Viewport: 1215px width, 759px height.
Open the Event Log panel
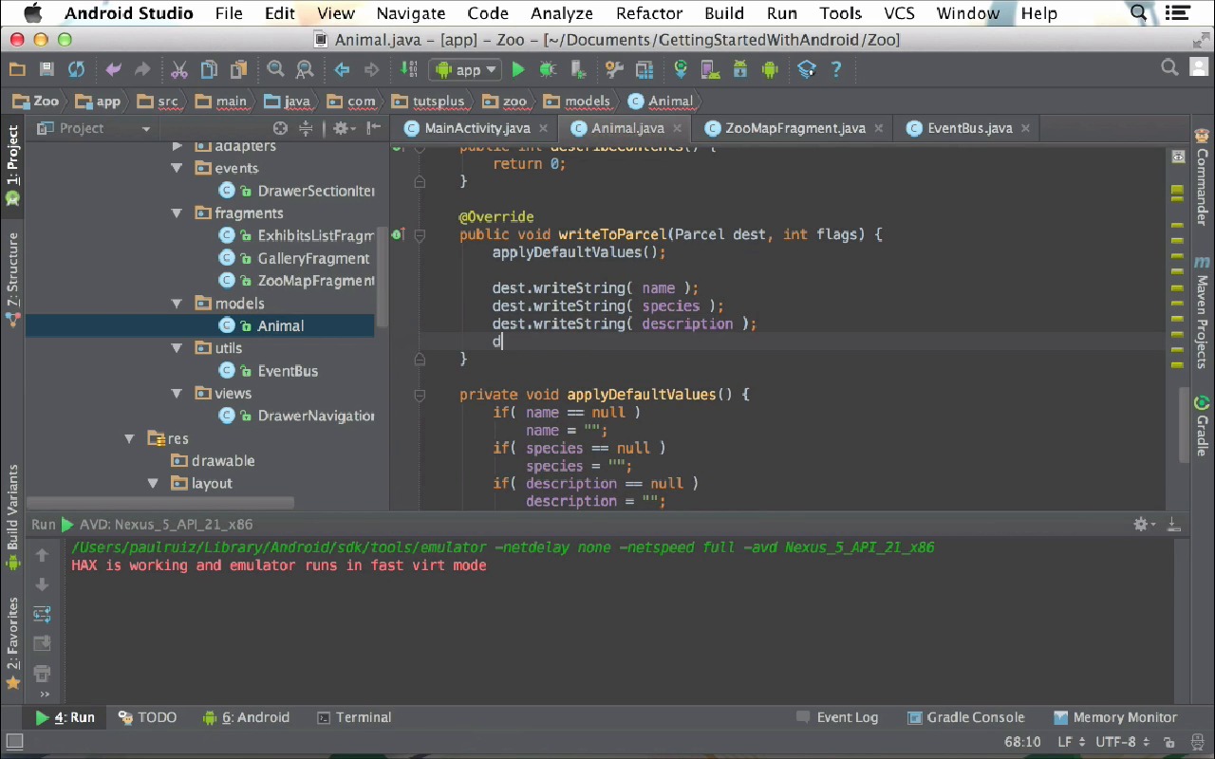[x=837, y=717]
